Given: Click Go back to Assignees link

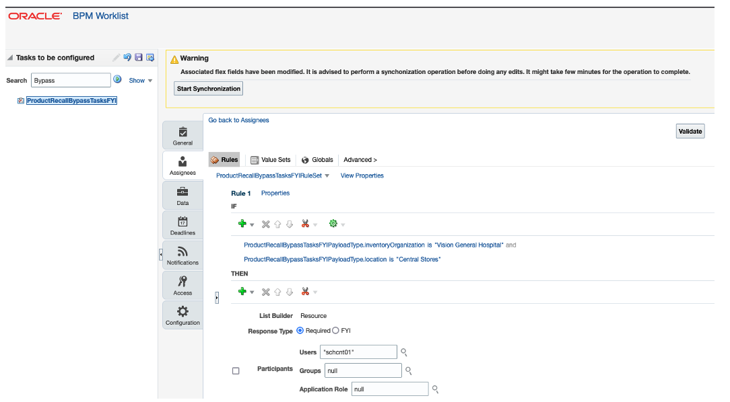Looking at the screenshot, I should pos(238,120).
